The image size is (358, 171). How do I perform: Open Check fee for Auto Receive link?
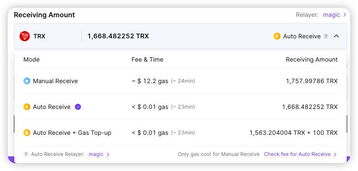pyautogui.click(x=300, y=155)
